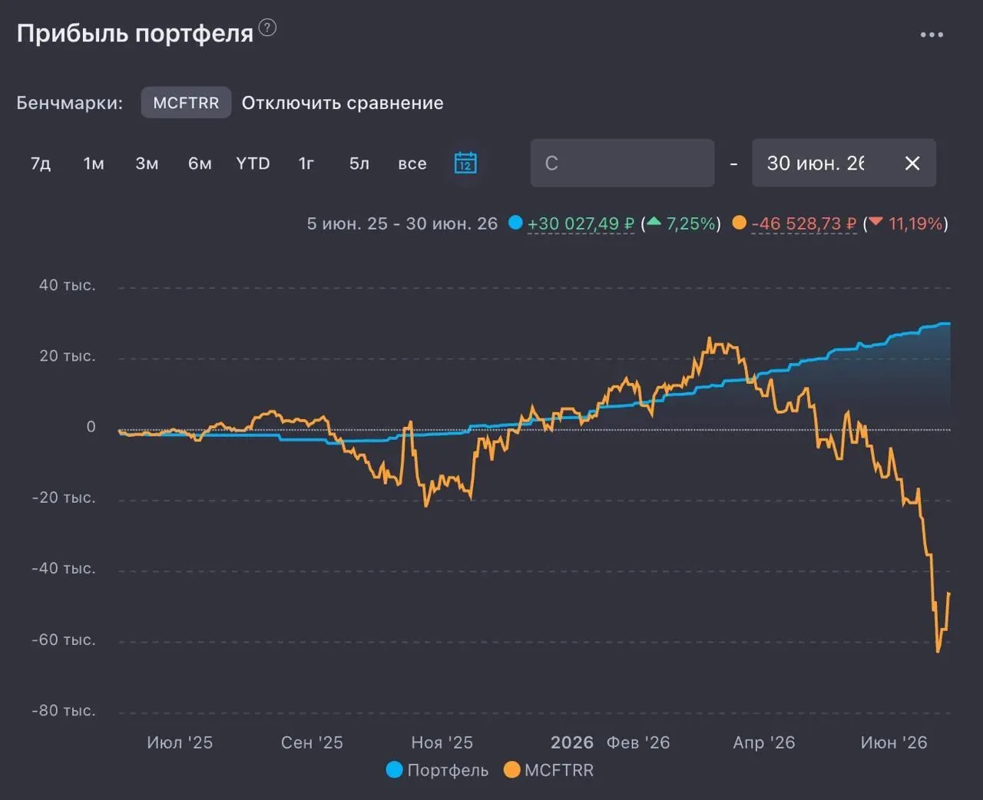
Task: Open the three-dot more options menu
Action: (x=932, y=35)
